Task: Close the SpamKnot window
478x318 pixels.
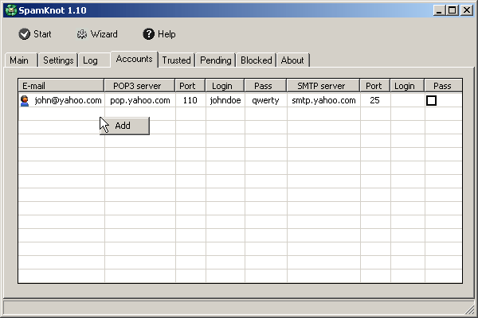Action: (x=467, y=10)
